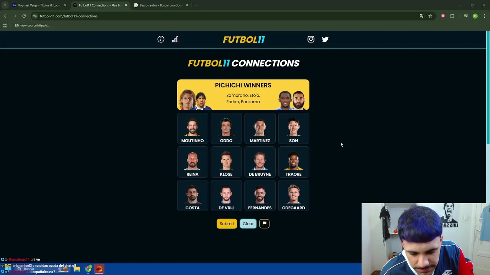Click the browser forward arrow
Viewport: 490px width, 275px height.
point(15,16)
